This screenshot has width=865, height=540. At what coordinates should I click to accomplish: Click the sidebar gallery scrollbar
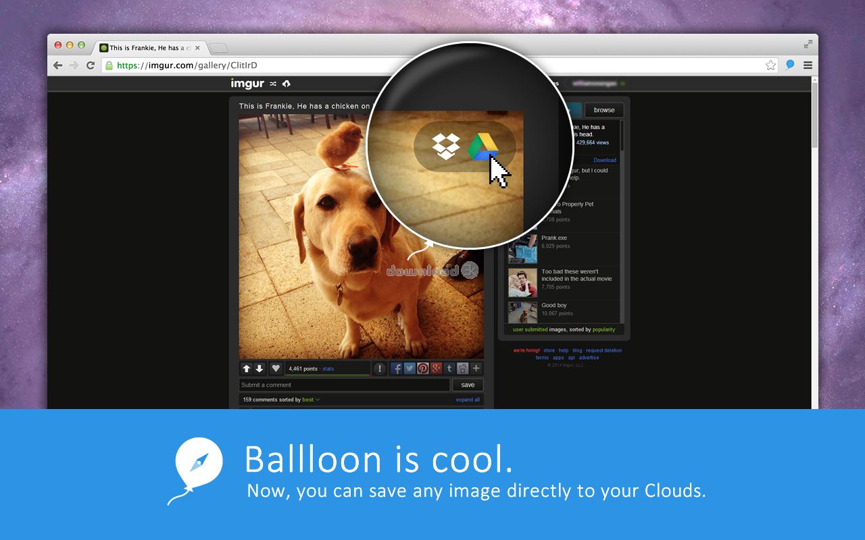622,136
